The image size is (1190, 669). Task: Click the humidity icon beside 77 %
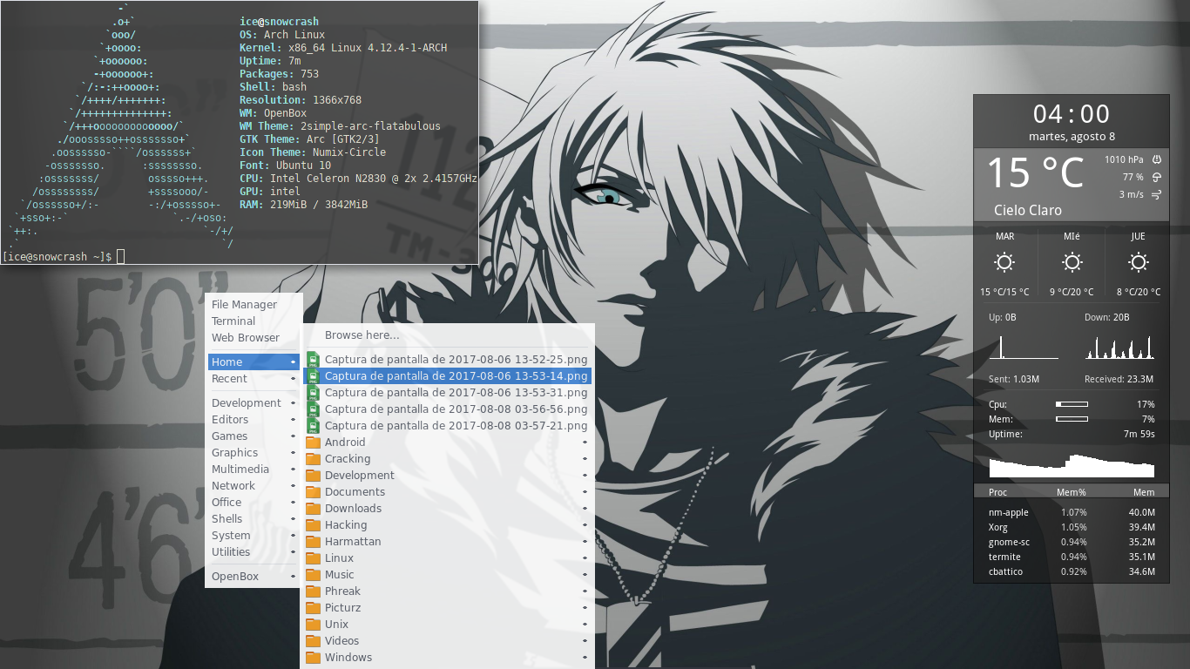coord(1157,177)
